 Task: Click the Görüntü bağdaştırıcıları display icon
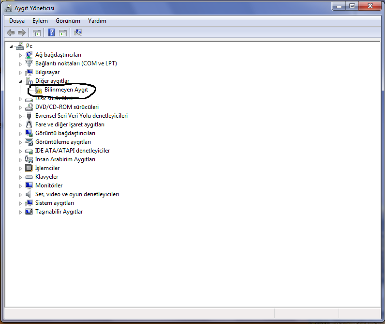(x=29, y=133)
